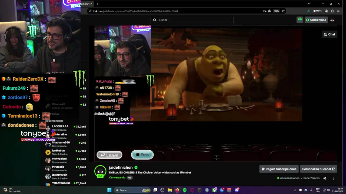Show the Chat panel

coord(330,34)
